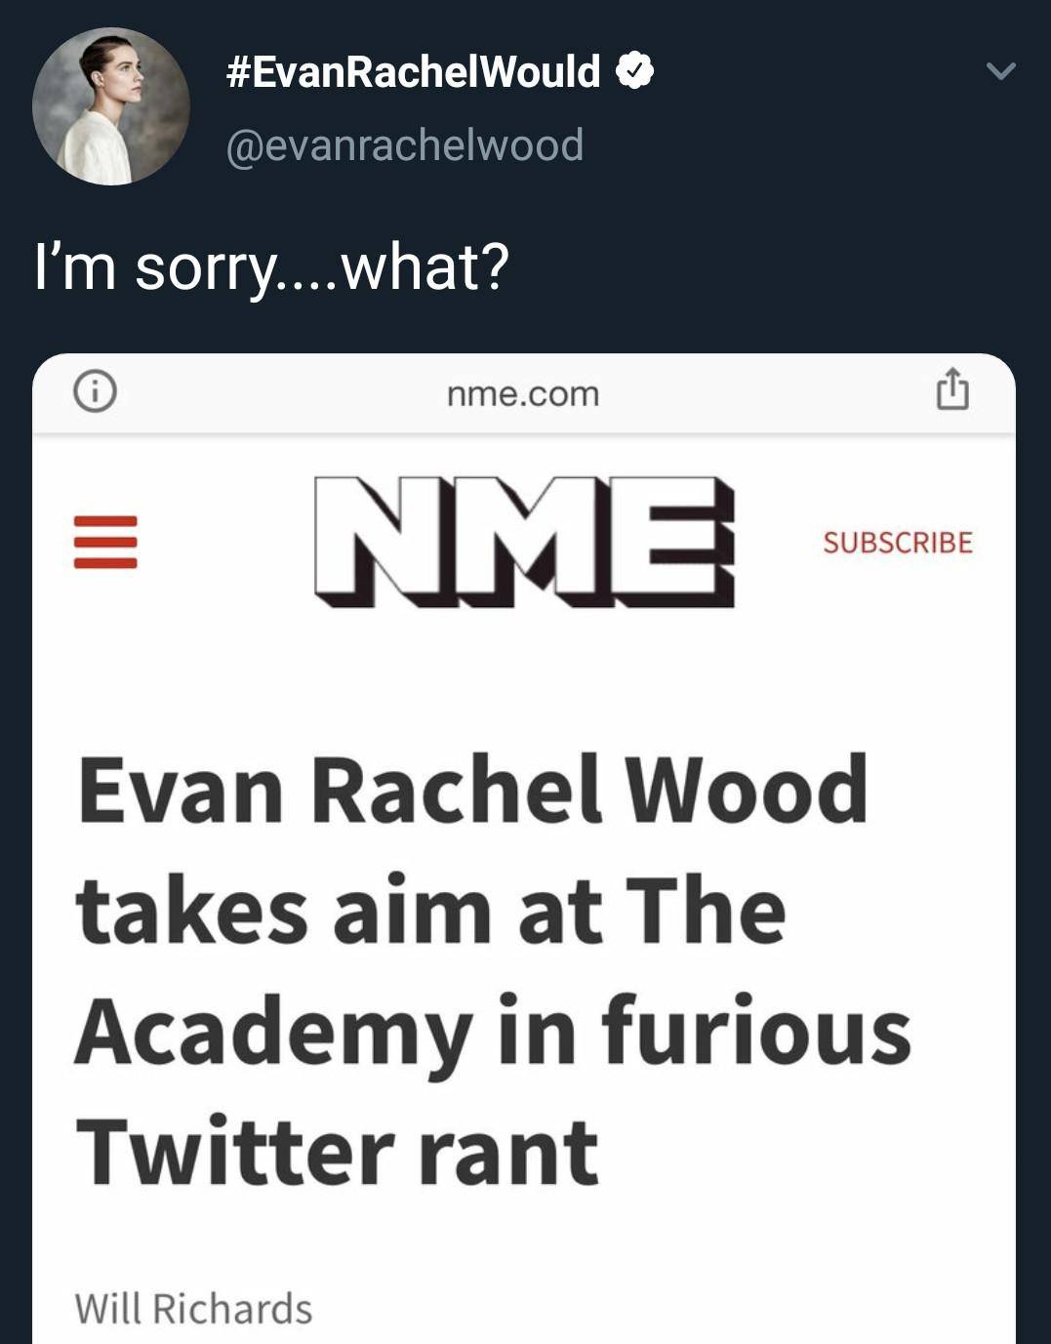This screenshot has height=1344, width=1051.
Task: Open the dropdown arrow at top right
Action: (1001, 71)
